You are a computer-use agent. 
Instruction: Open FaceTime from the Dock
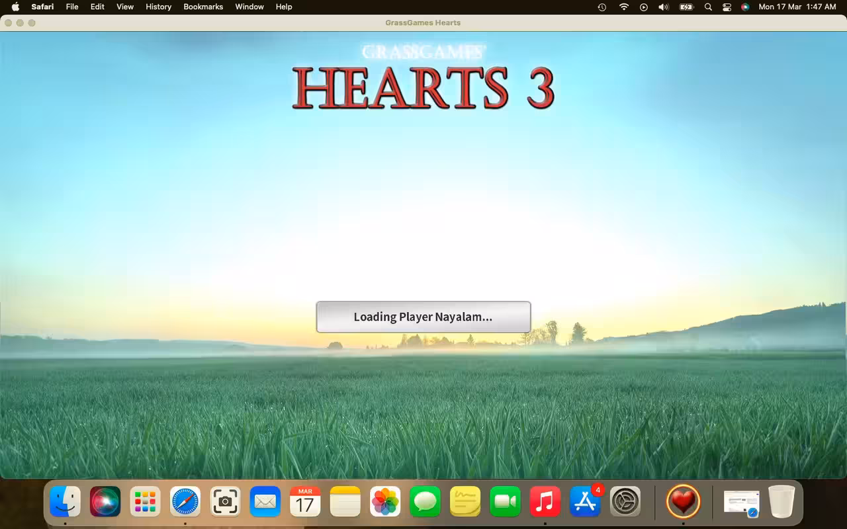click(x=505, y=502)
